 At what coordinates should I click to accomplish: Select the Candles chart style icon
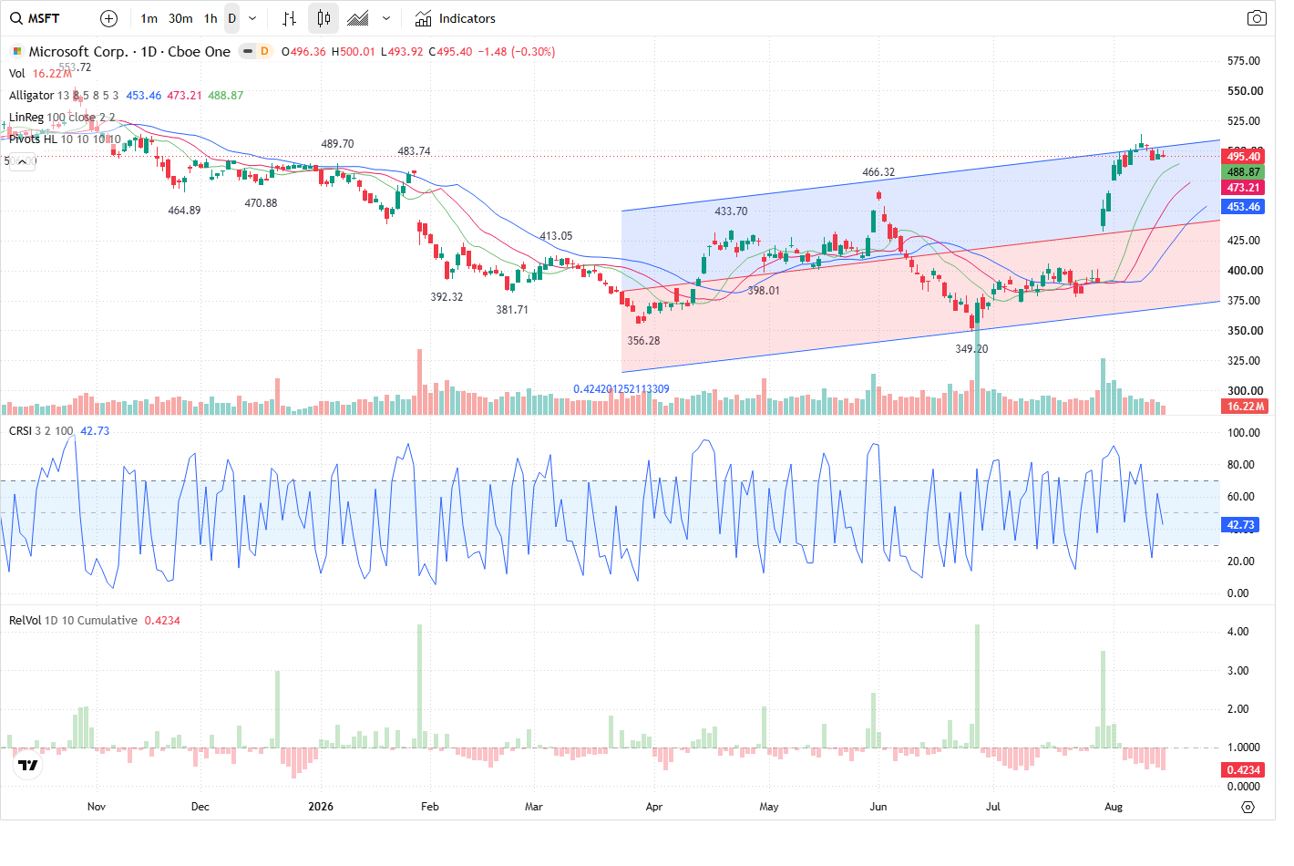(323, 18)
